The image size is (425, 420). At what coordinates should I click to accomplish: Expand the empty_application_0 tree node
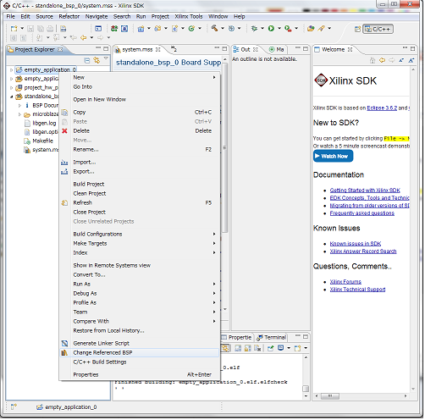point(11,69)
